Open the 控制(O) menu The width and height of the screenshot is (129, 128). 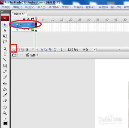click(91, 7)
